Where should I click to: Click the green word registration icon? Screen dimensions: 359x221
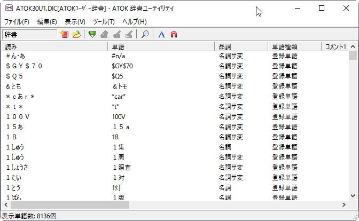tap(92, 34)
